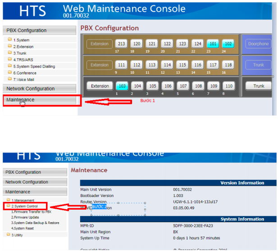278x251 pixels.
Task: Click Extension label beside button 103
Action: coord(100,86)
